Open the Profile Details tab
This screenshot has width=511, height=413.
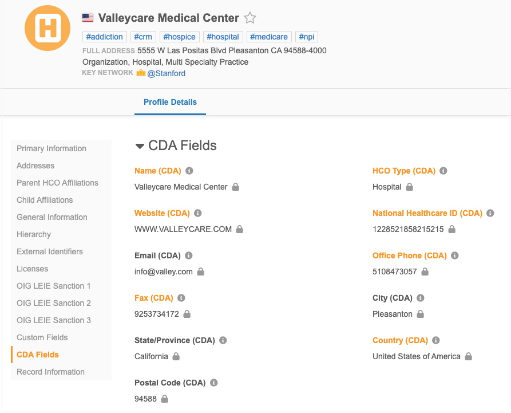(x=170, y=102)
